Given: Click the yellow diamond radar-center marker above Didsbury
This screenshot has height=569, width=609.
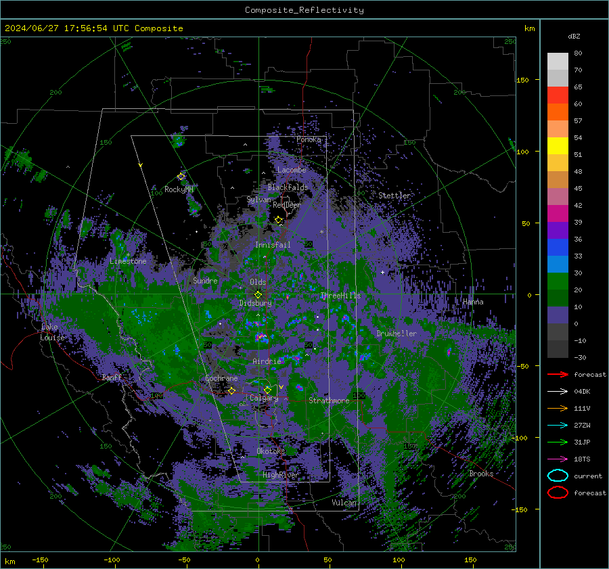Looking at the screenshot, I should coord(258,295).
